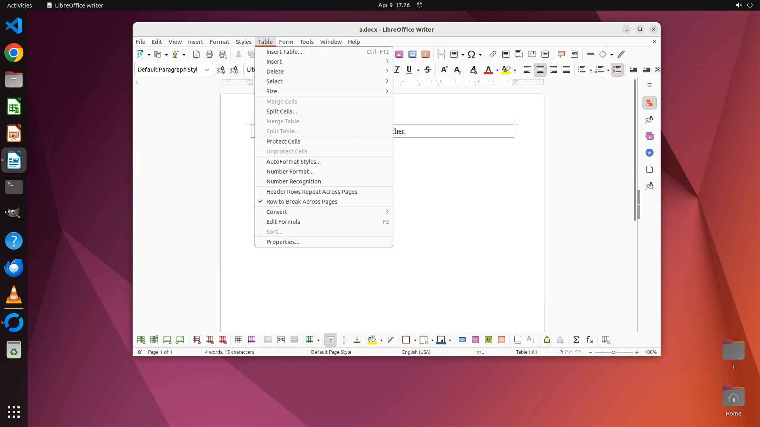Toggle Number Recognition option
Viewport: 760px width, 427px height.
coord(293,181)
